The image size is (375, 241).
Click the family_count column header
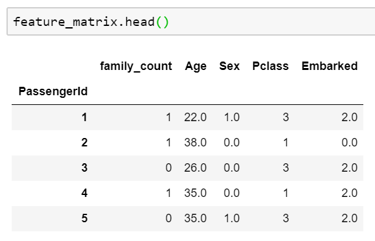point(136,66)
